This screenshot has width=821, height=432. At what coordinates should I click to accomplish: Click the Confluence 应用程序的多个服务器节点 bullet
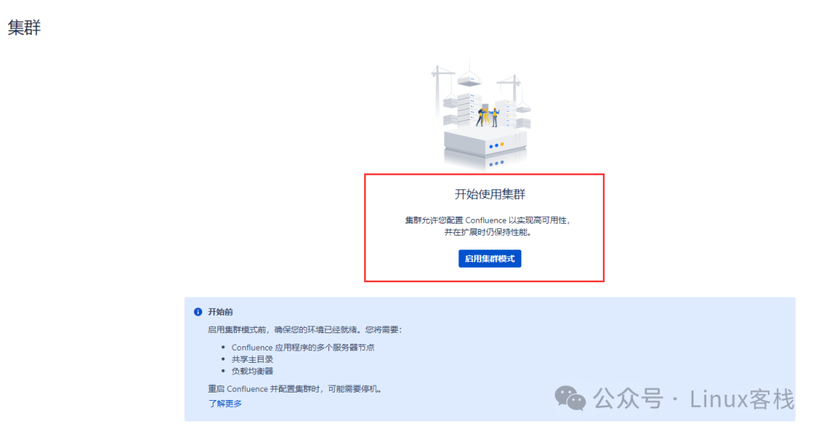point(303,347)
